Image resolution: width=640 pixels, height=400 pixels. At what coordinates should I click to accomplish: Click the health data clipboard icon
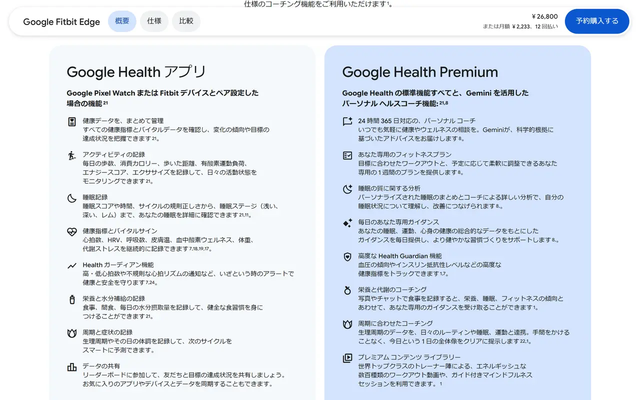(72, 121)
